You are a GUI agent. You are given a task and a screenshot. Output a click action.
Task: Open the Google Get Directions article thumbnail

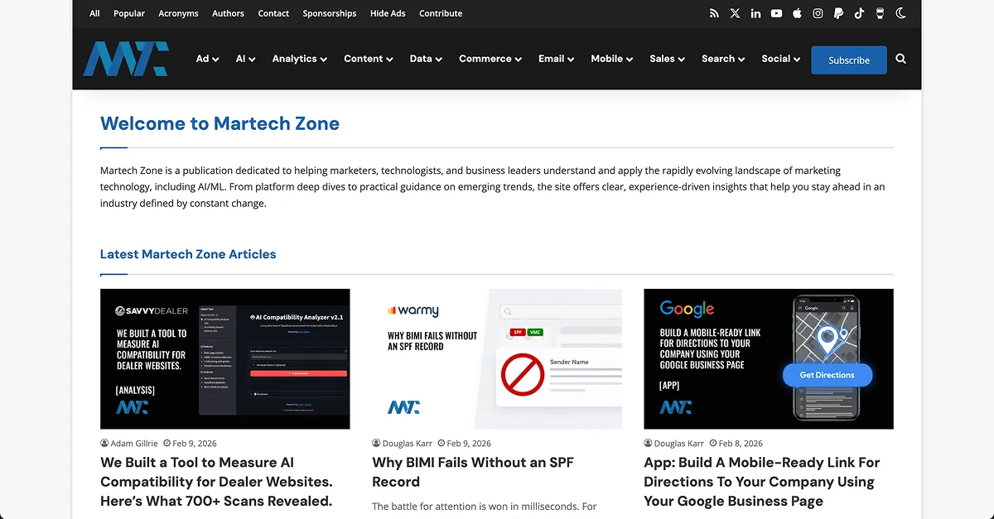coord(769,358)
